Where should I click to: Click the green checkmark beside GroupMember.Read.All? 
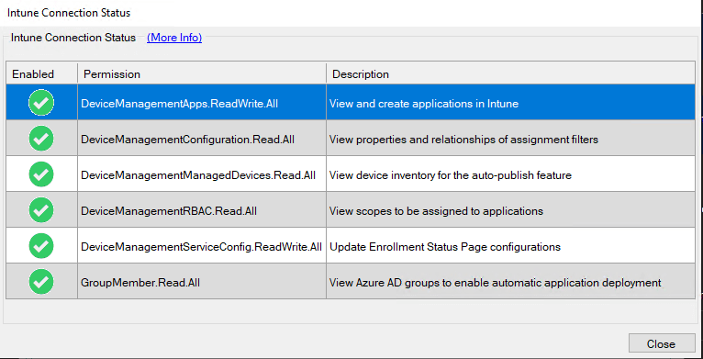pyautogui.click(x=41, y=282)
